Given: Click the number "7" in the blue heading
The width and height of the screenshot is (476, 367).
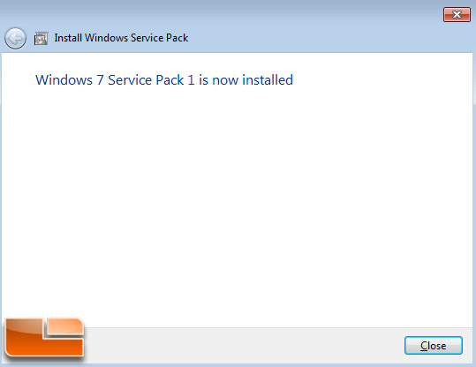Looking at the screenshot, I should 100,80.
